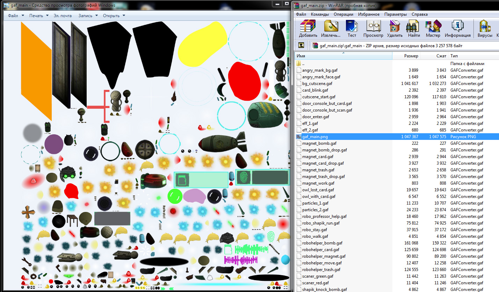The height and width of the screenshot is (292, 499).
Task: Open the Избранное menu in WinRAR
Action: 369,14
